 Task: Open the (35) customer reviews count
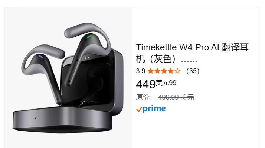[193, 71]
